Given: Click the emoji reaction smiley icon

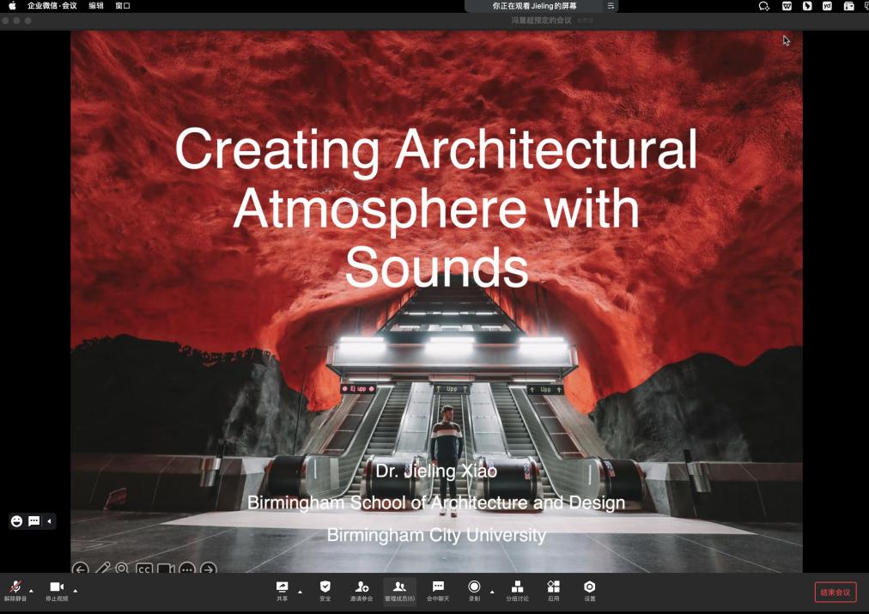Looking at the screenshot, I should [16, 521].
